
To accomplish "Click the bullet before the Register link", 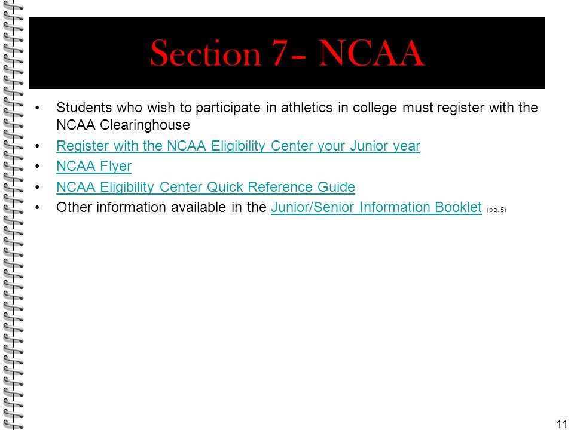I will click(x=37, y=146).
